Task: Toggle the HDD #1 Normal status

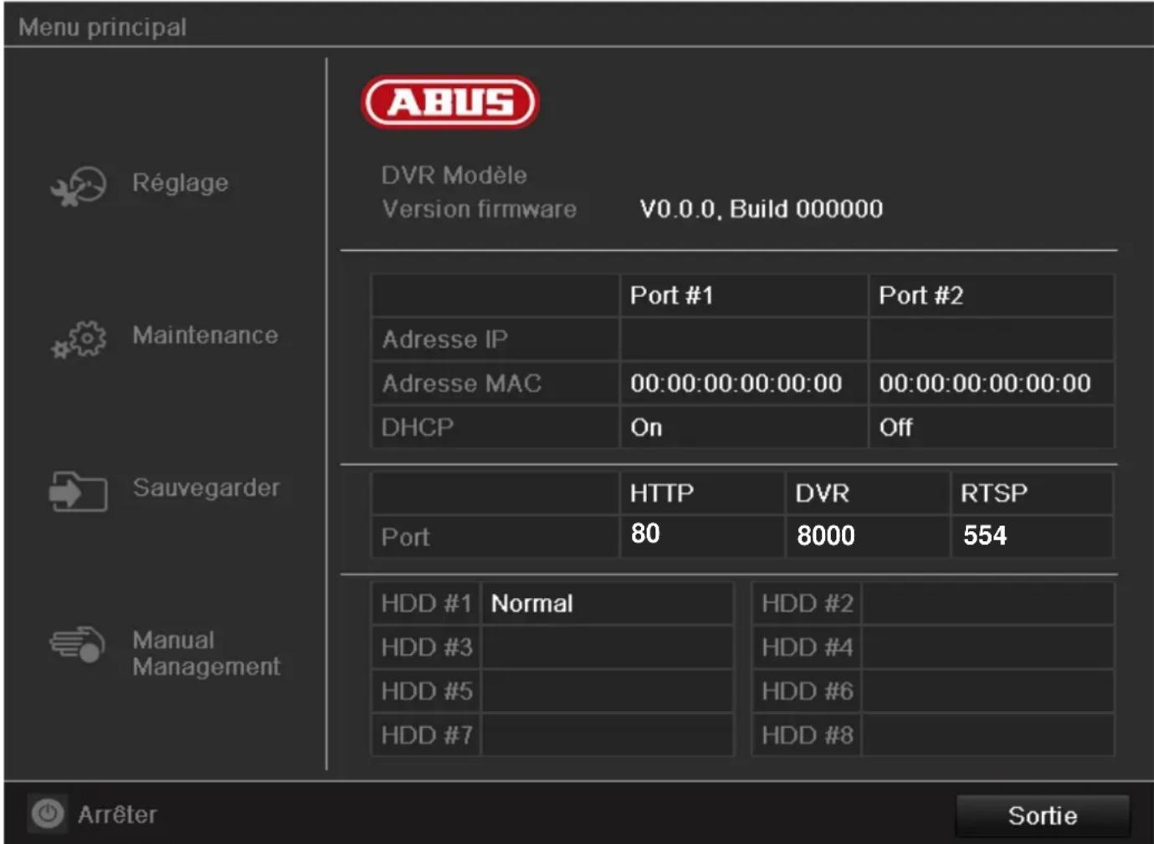Action: (x=531, y=603)
